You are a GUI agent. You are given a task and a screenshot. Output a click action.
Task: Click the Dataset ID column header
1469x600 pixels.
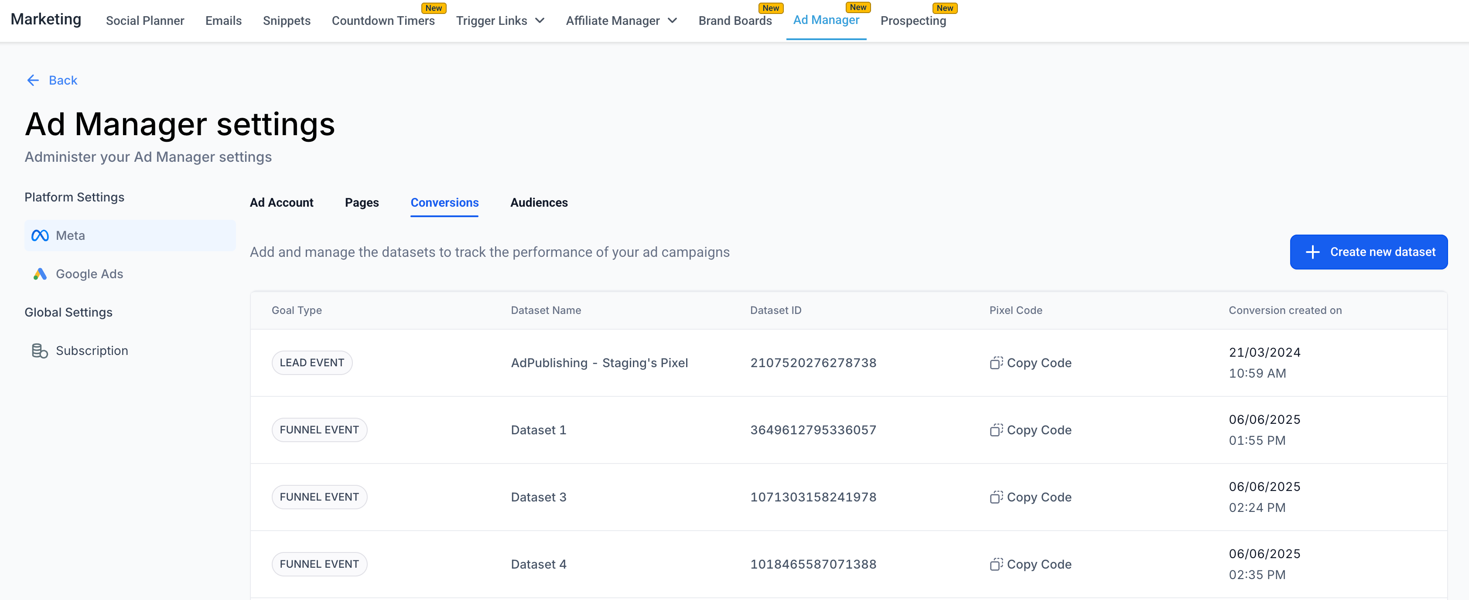pos(775,310)
